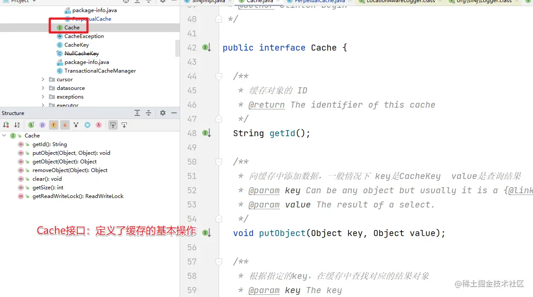Expand the cursor package folder
533x297 pixels.
43,80
